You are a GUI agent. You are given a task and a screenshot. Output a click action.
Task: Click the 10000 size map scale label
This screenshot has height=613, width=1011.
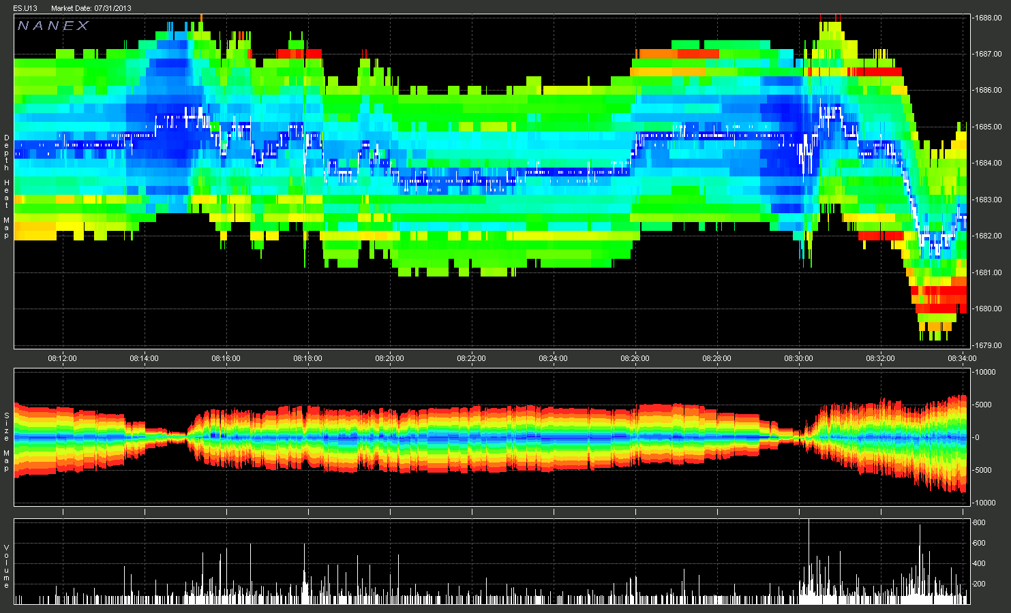[x=986, y=372]
